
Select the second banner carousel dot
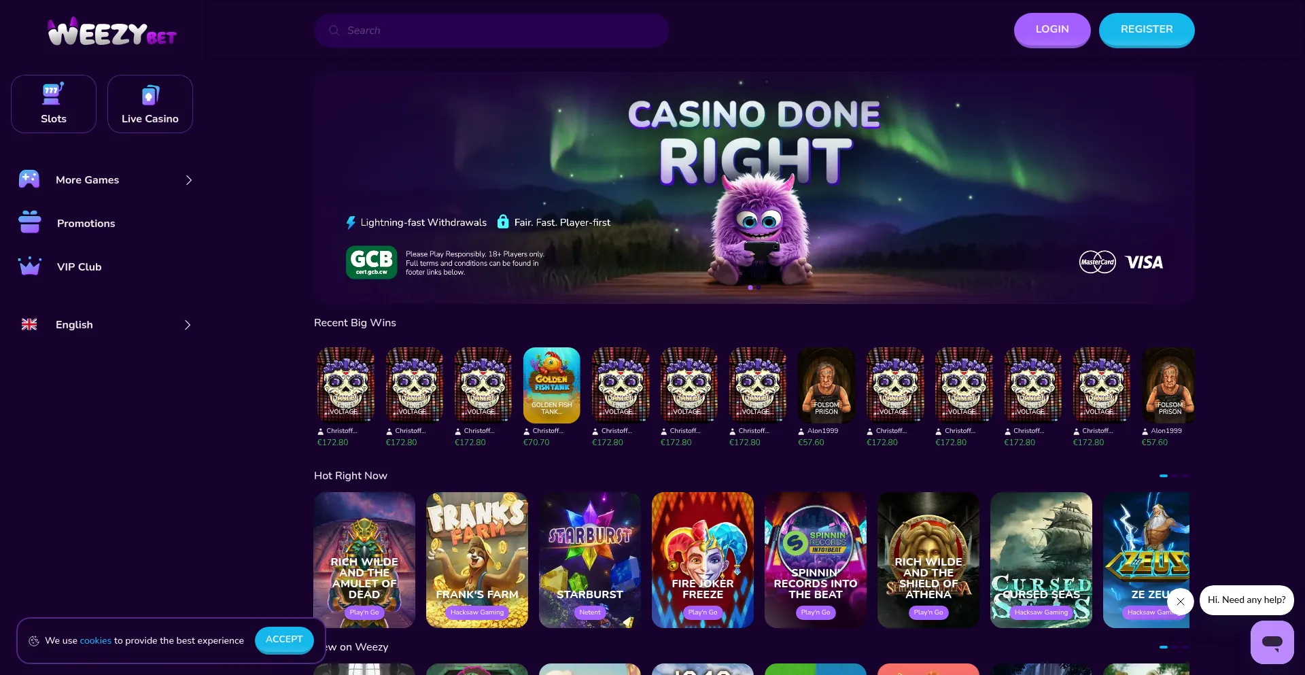(759, 288)
